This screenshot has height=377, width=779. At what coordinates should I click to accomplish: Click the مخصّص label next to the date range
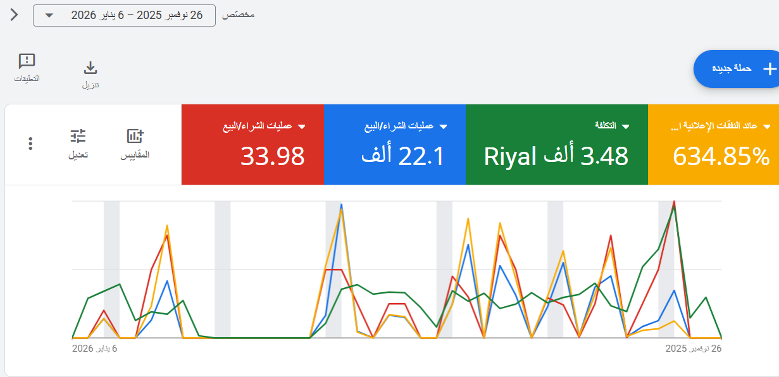click(239, 15)
